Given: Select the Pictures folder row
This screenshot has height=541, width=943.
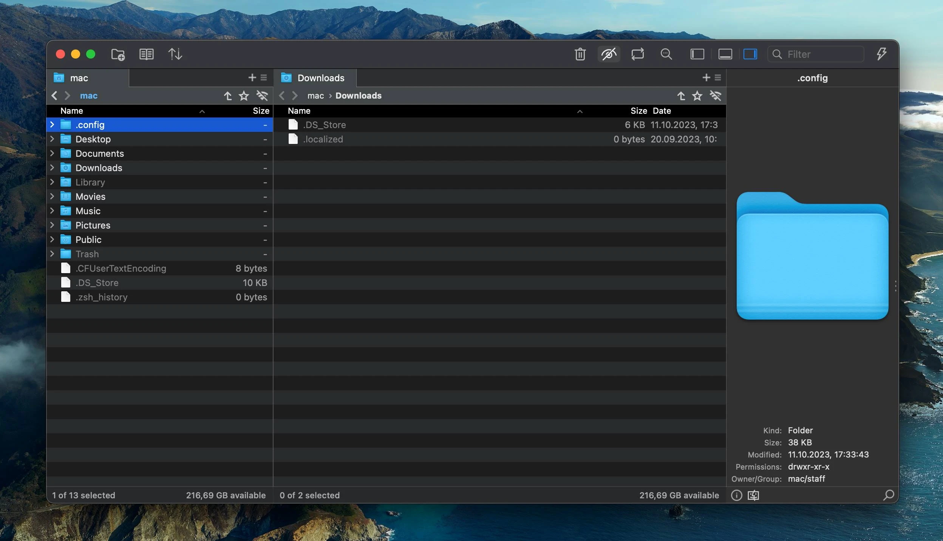Looking at the screenshot, I should pos(159,225).
